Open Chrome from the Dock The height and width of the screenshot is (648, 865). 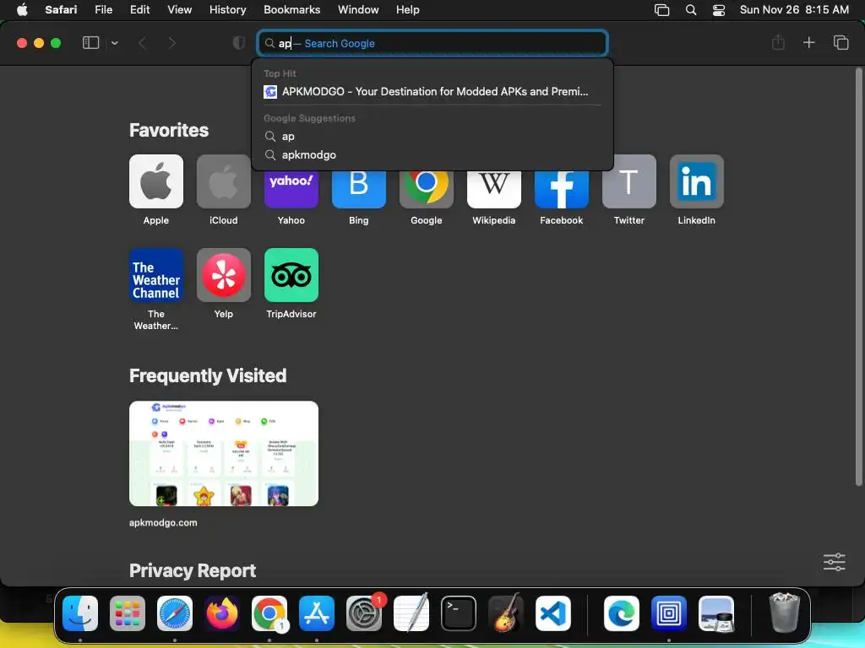[269, 613]
